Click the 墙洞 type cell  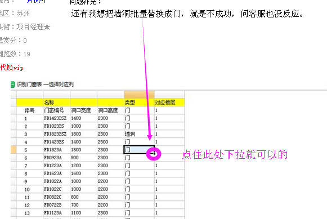click(x=139, y=134)
